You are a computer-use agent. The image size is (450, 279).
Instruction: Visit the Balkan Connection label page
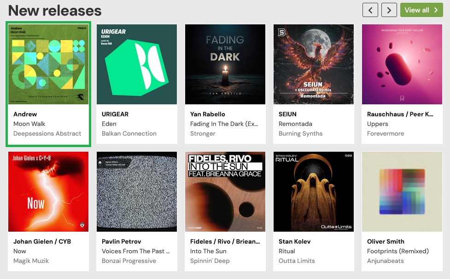(x=129, y=134)
